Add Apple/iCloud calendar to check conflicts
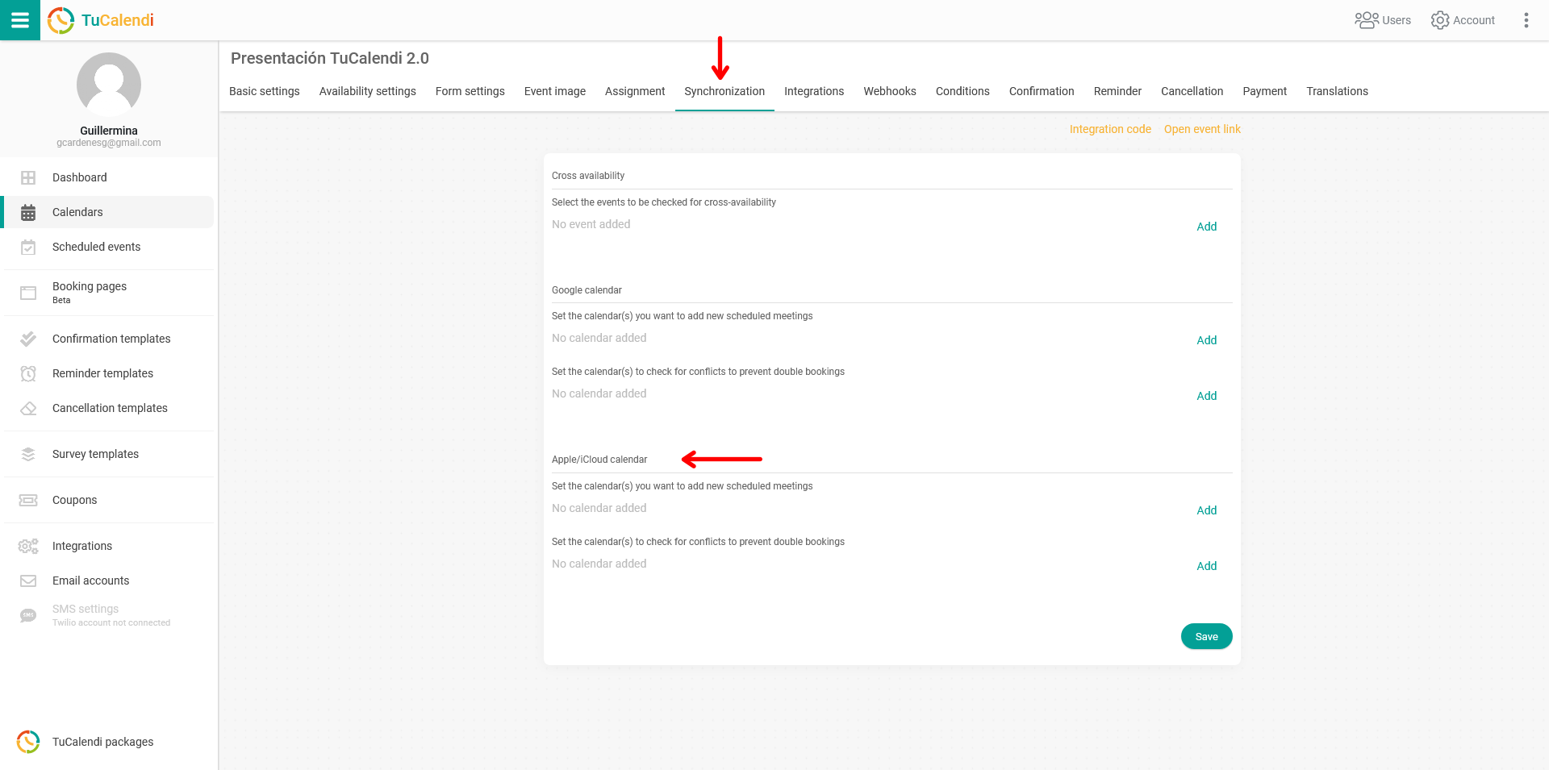Viewport: 1549px width, 770px height. click(x=1207, y=566)
